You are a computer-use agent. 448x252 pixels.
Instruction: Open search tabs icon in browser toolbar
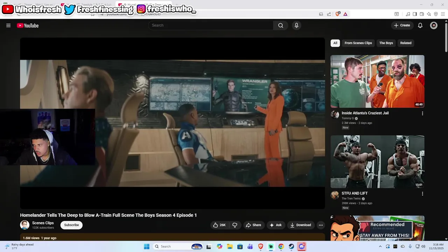397,14
